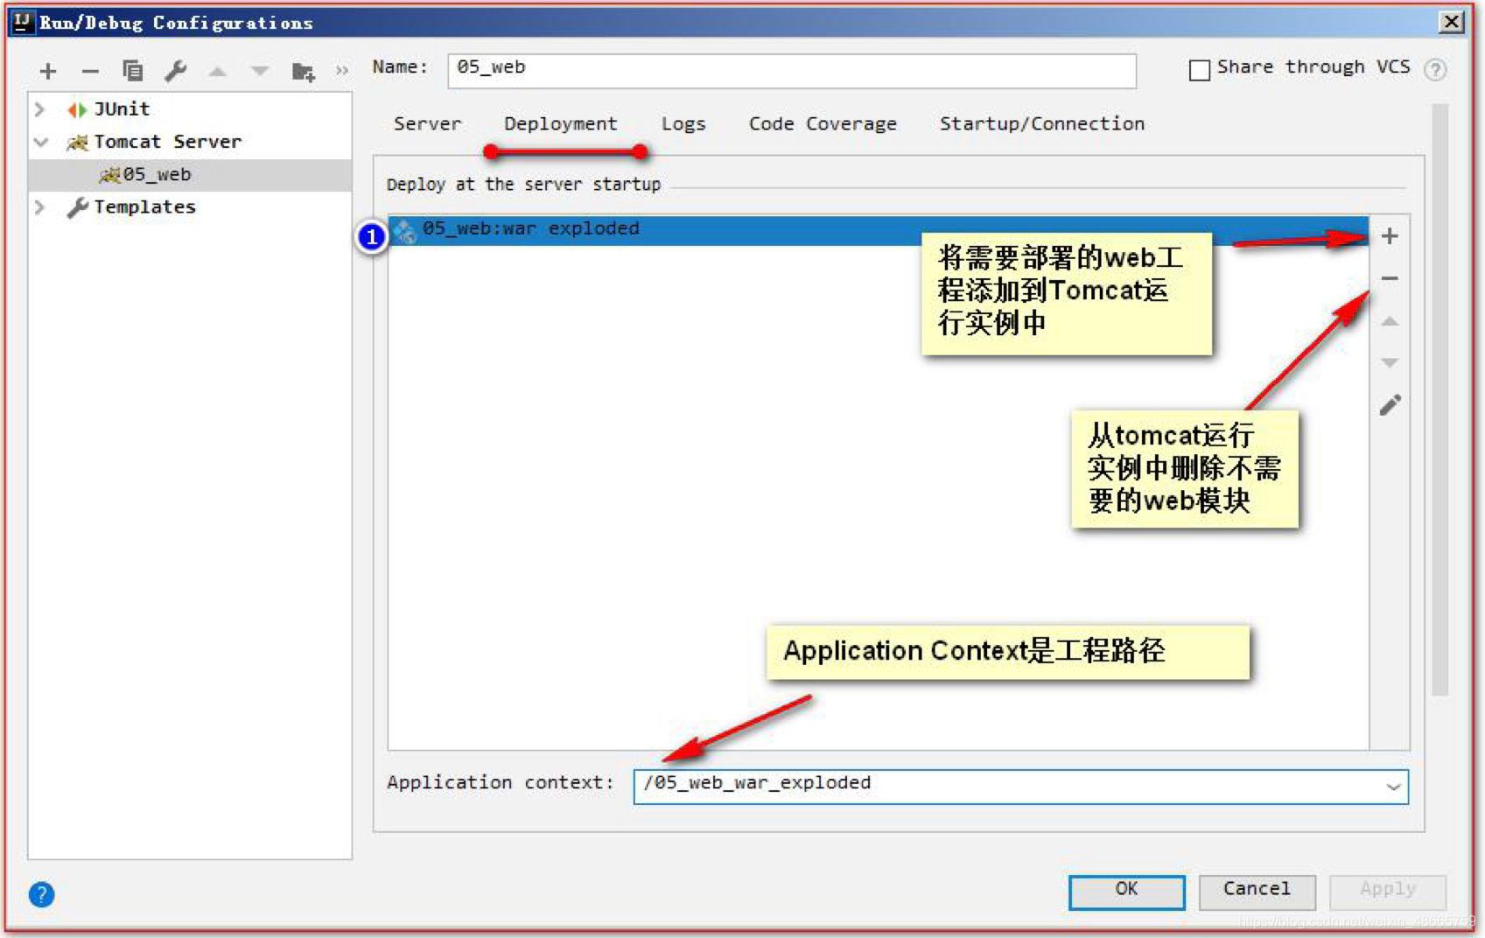Click the Cancel button
Image resolution: width=1485 pixels, height=938 pixels.
[1257, 892]
